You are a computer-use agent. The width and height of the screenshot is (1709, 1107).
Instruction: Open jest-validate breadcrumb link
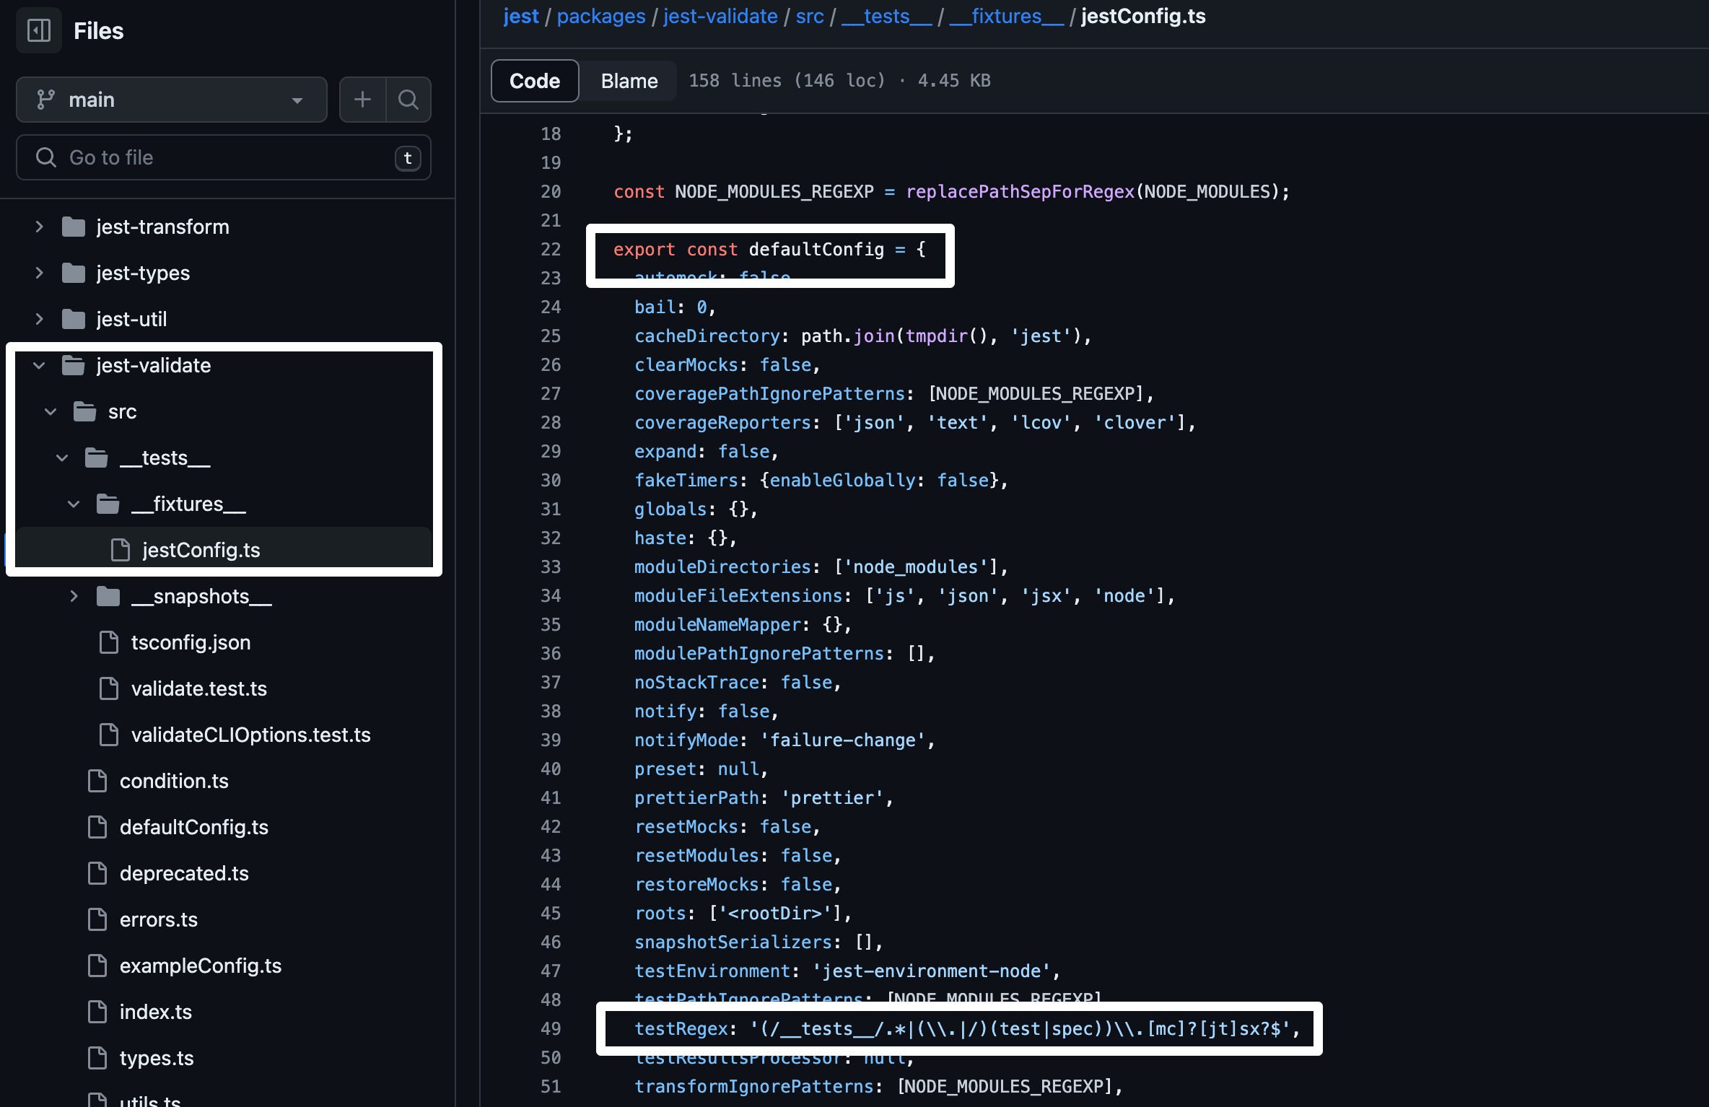pyautogui.click(x=720, y=16)
